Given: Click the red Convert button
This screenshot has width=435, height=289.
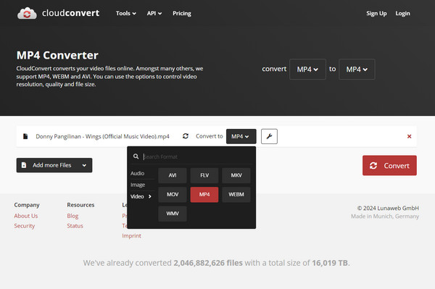Looking at the screenshot, I should coord(389,165).
